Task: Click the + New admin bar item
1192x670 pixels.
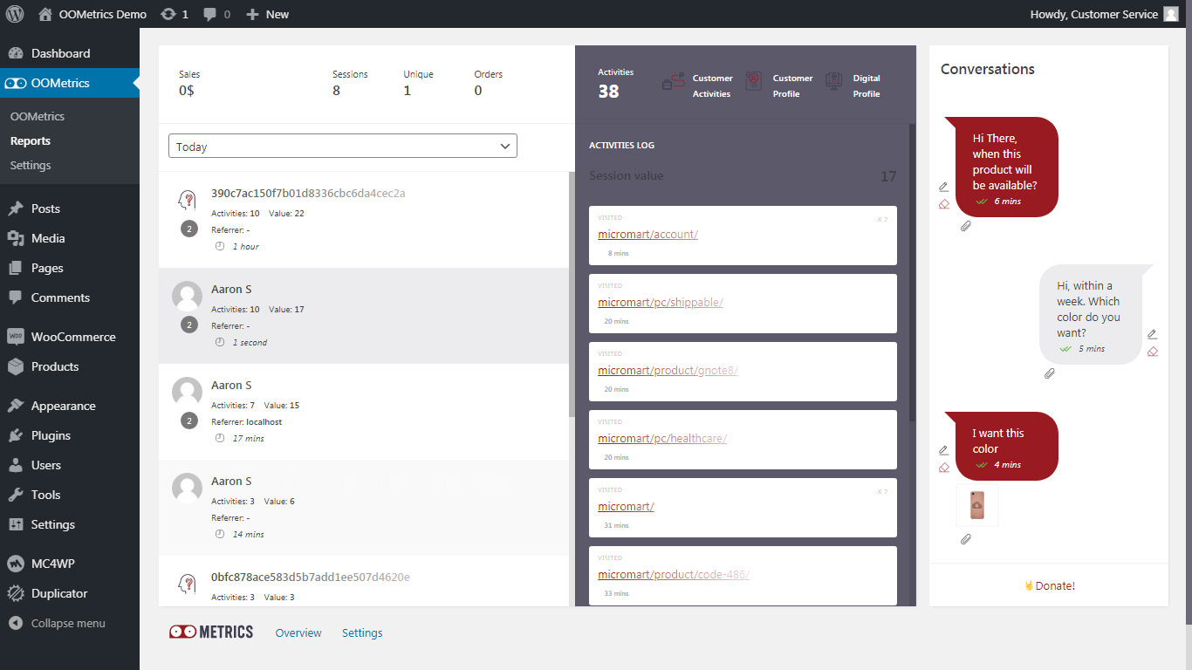Action: (x=267, y=14)
